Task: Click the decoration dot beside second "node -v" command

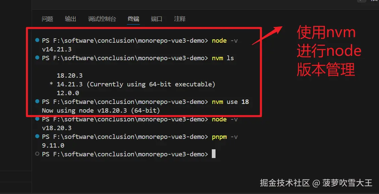Action: (x=37, y=119)
